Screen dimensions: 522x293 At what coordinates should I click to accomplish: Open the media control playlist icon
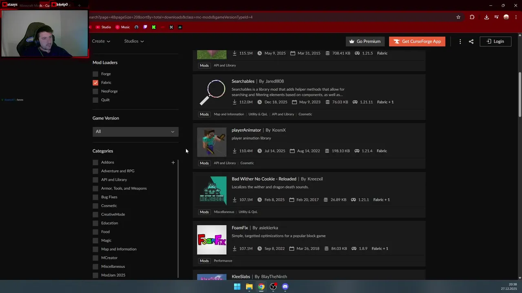click(496, 17)
